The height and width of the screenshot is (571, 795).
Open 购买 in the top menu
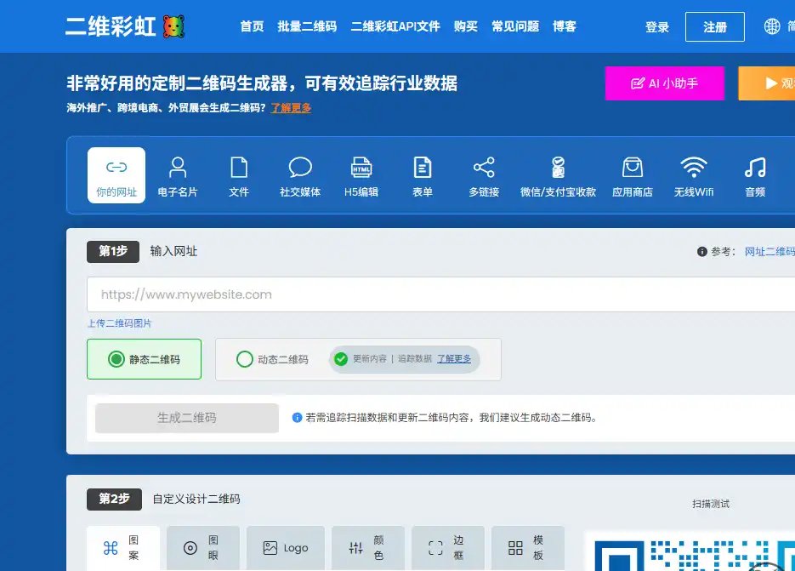click(465, 26)
